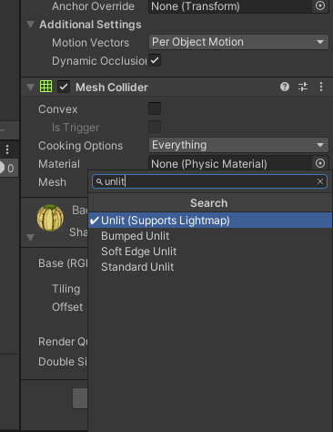333x432 pixels.
Task: Click the None (Transform) field
Action: point(230,6)
